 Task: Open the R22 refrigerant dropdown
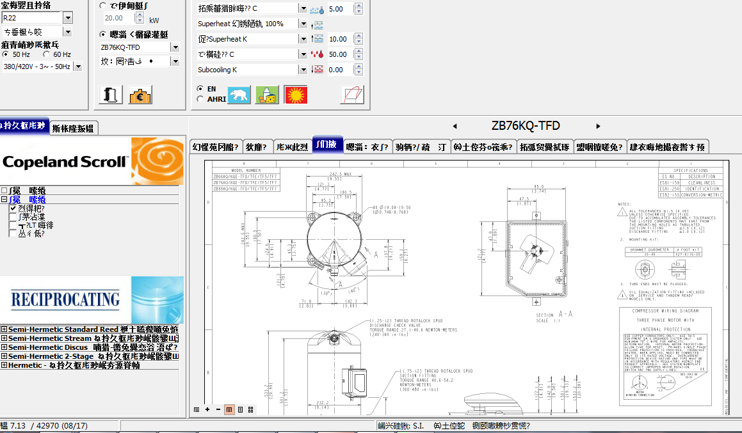pyautogui.click(x=68, y=18)
